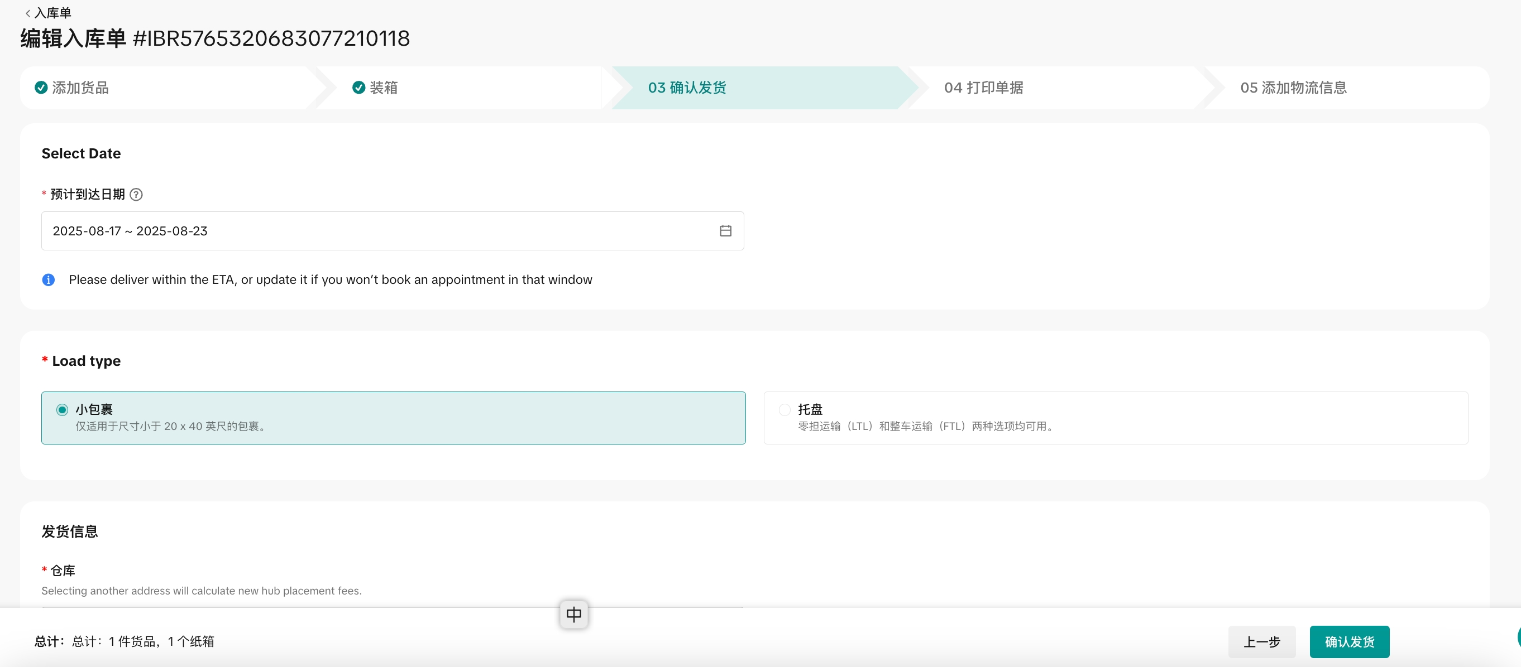
Task: Click the 中 input method indicator
Action: [573, 615]
